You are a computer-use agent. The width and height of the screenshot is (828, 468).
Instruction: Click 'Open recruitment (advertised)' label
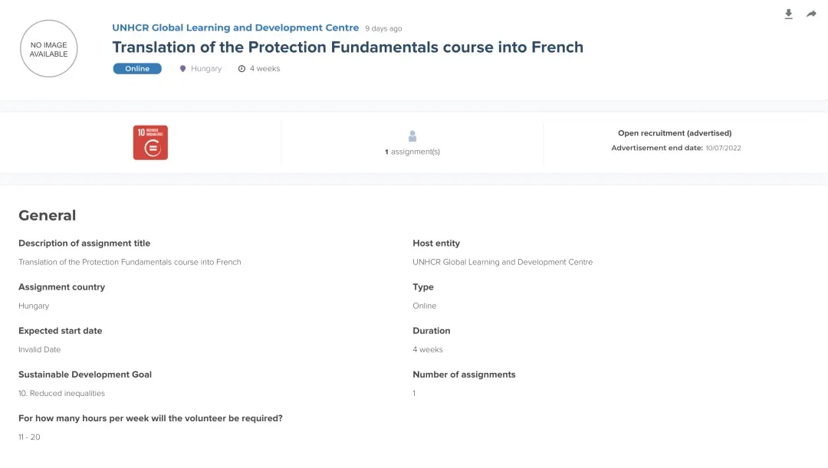click(x=675, y=133)
